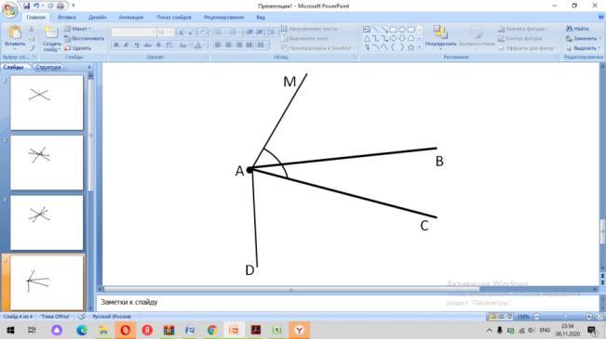Select the star shape in shapes gallery

tap(411, 47)
